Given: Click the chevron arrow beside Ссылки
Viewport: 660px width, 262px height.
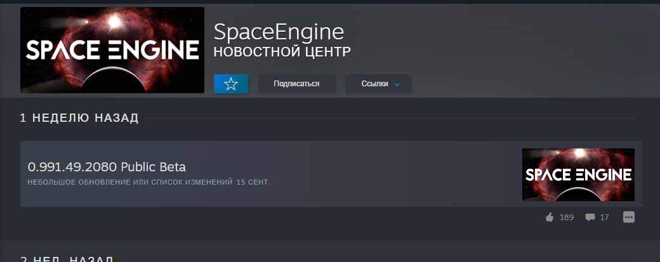Looking at the screenshot, I should [397, 84].
